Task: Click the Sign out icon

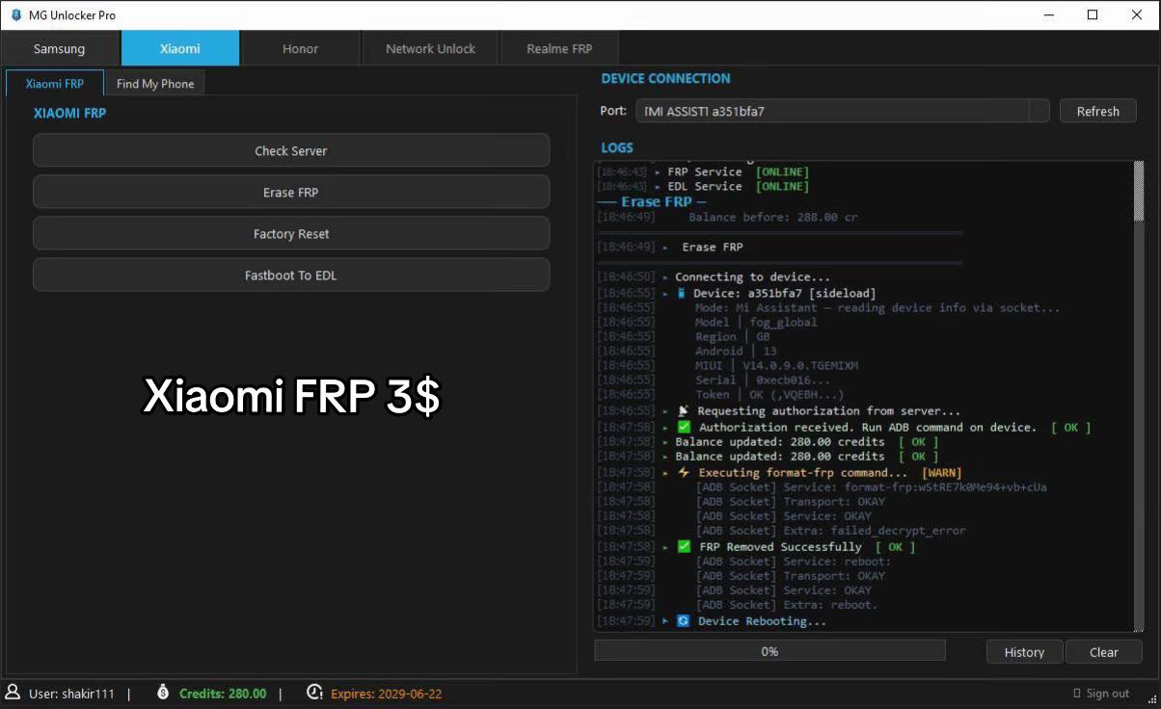Action: pos(1077,694)
